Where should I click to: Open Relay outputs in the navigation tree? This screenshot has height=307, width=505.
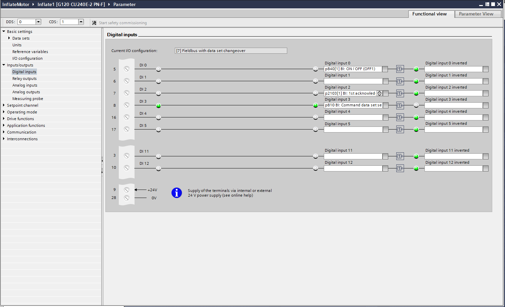coord(24,79)
